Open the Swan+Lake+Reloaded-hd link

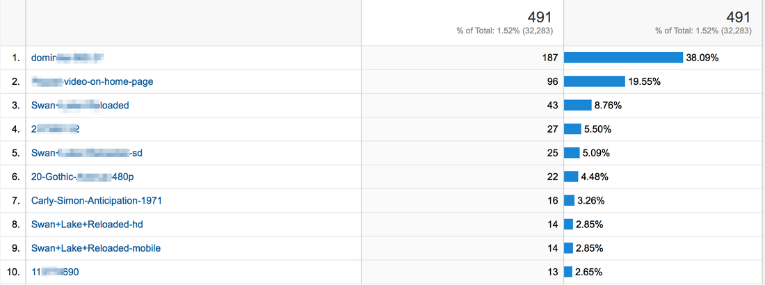87,225
